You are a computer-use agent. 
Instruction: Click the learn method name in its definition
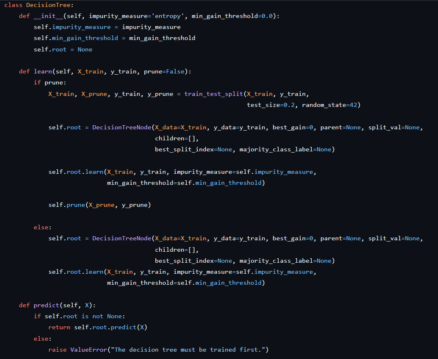(x=42, y=71)
